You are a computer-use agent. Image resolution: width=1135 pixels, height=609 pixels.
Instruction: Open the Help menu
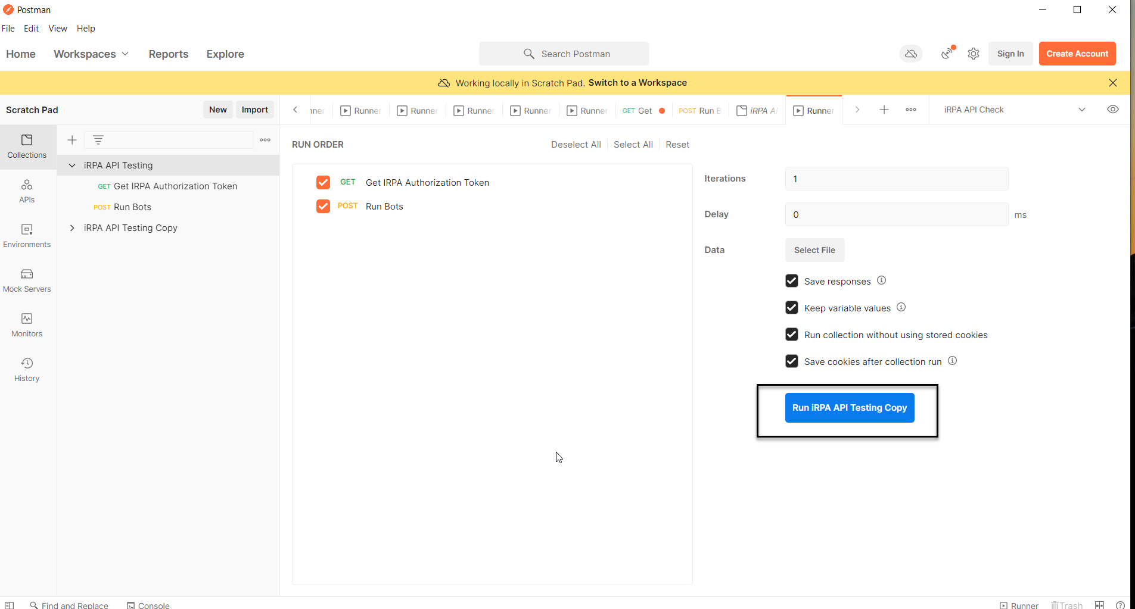click(x=86, y=29)
